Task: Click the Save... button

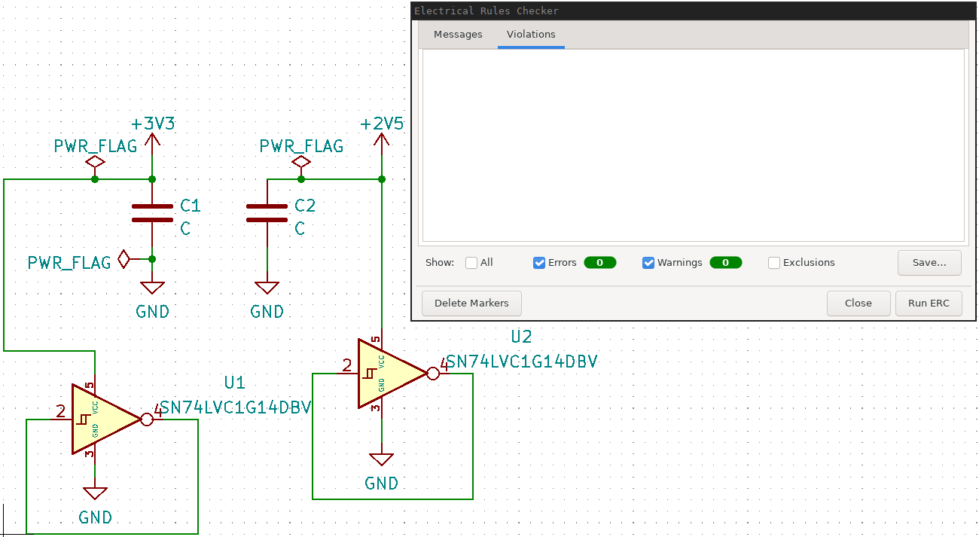Action: click(x=929, y=263)
